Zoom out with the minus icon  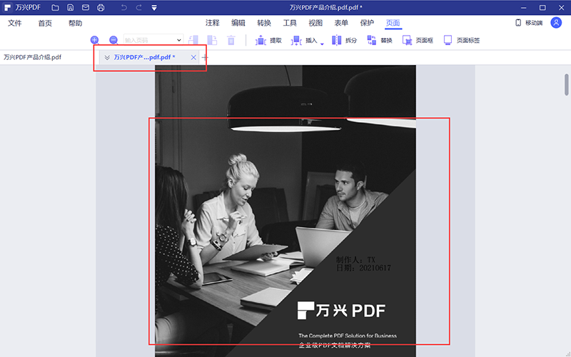(x=113, y=40)
